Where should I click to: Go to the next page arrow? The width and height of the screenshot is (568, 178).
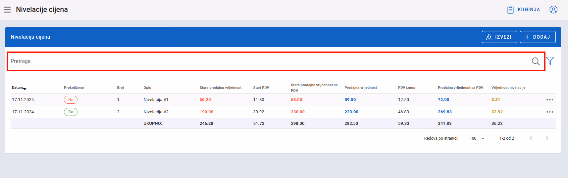coord(547,138)
